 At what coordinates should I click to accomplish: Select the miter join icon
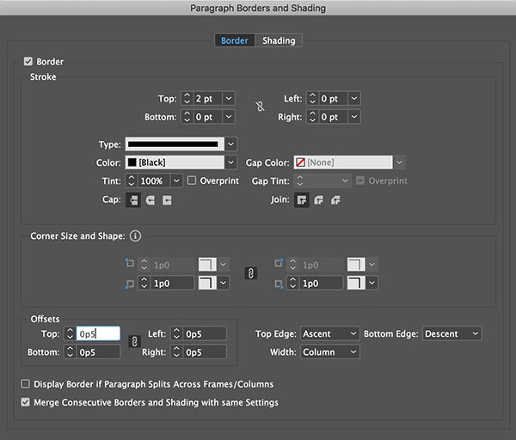pyautogui.click(x=302, y=200)
